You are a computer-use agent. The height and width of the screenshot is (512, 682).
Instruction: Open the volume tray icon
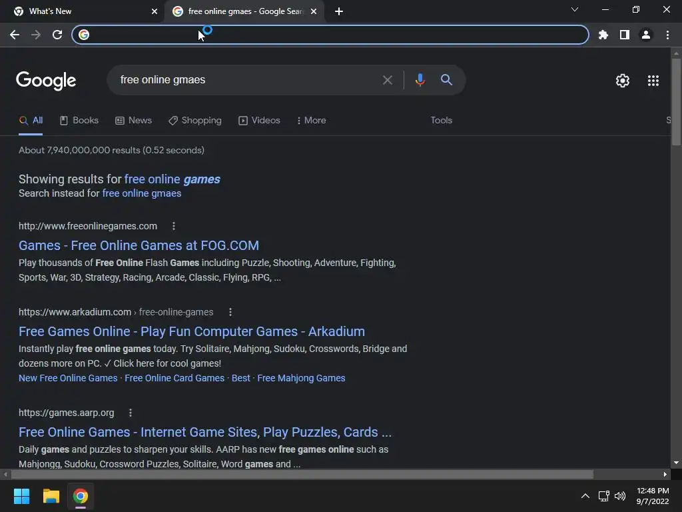coord(620,496)
